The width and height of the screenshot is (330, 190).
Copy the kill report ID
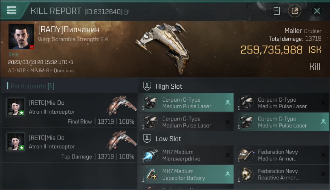pos(126,12)
